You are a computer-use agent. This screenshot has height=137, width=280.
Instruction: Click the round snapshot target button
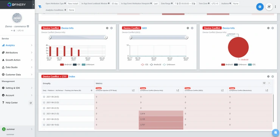[269, 7]
